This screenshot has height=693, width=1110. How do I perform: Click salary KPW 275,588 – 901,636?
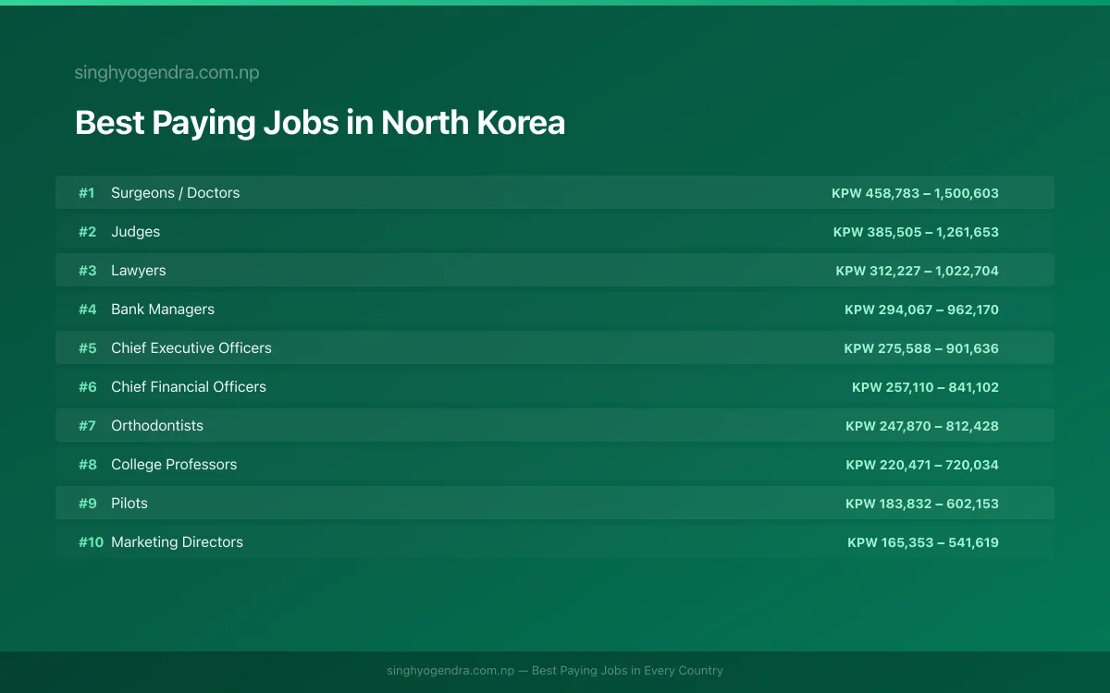pos(921,348)
